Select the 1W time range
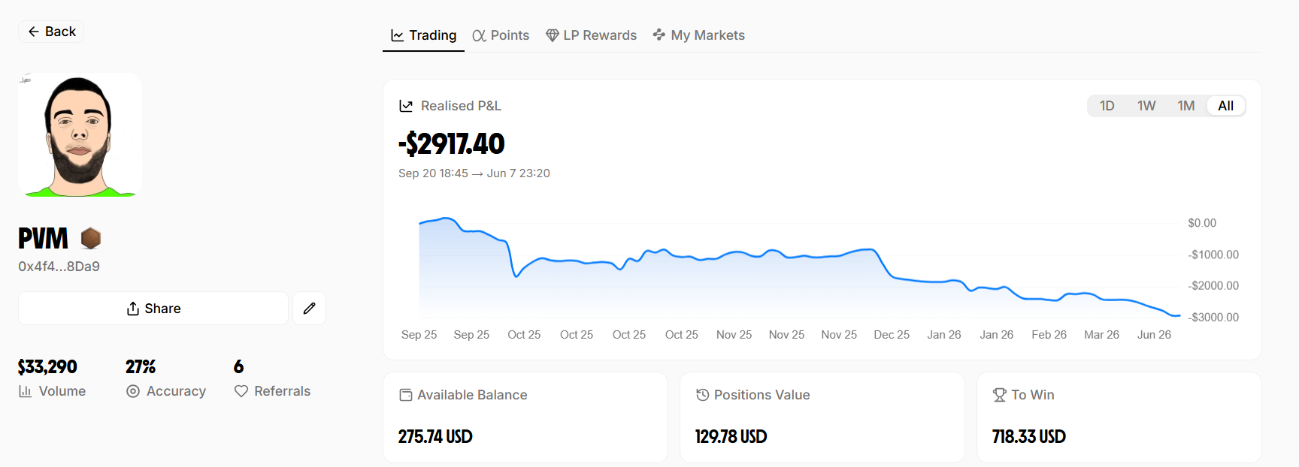This screenshot has height=467, width=1299. coord(1146,106)
